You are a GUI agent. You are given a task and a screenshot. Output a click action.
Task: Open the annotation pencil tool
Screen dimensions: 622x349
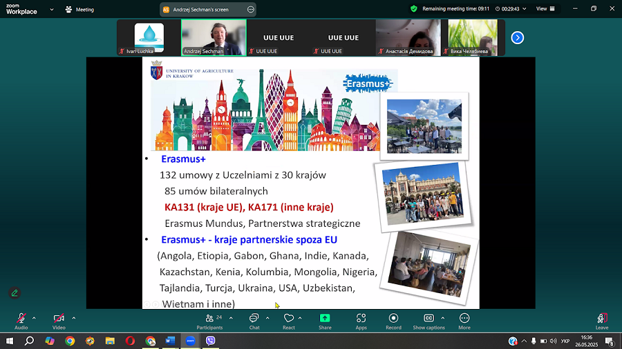15,293
